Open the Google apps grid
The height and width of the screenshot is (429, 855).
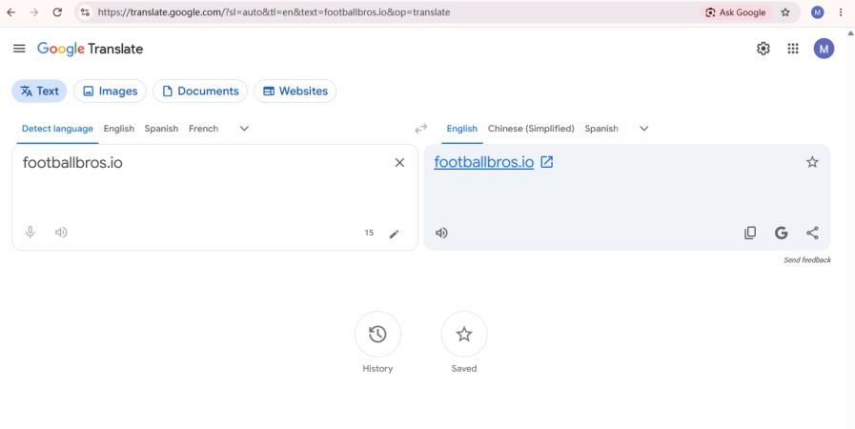pyautogui.click(x=793, y=49)
